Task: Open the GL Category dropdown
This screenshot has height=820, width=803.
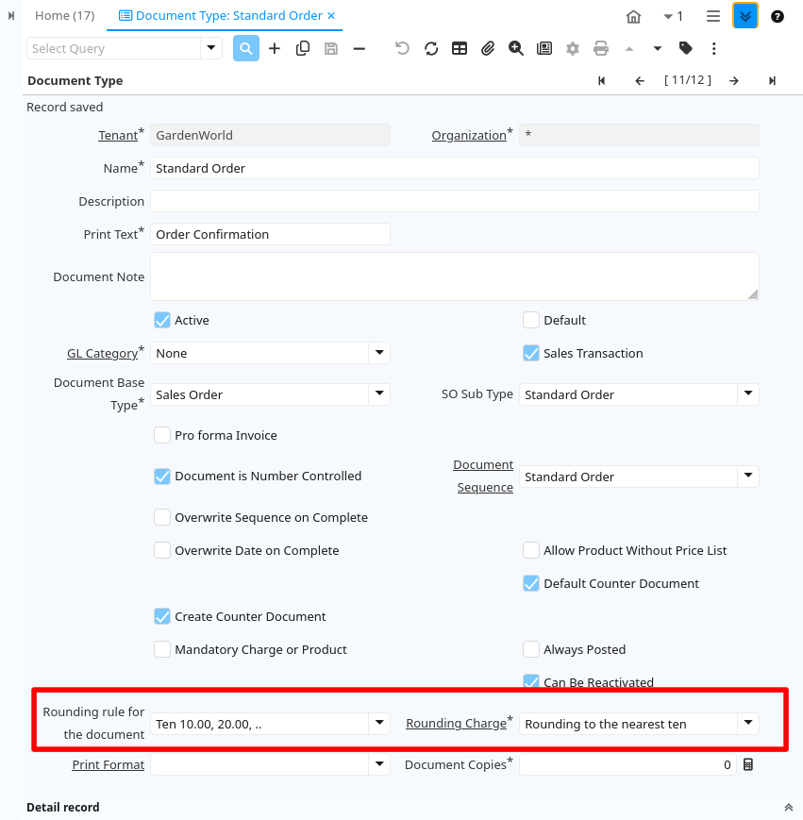Action: pyautogui.click(x=378, y=353)
